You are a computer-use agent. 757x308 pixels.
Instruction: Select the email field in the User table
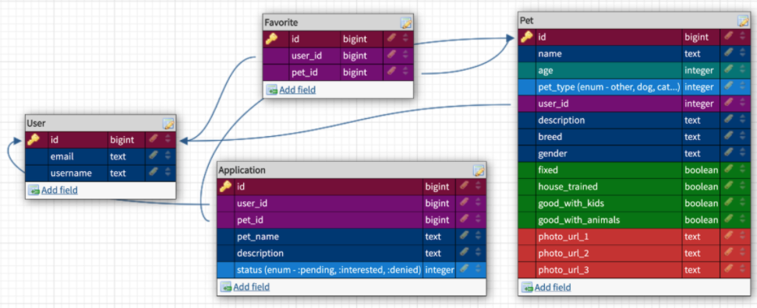pyautogui.click(x=101, y=156)
